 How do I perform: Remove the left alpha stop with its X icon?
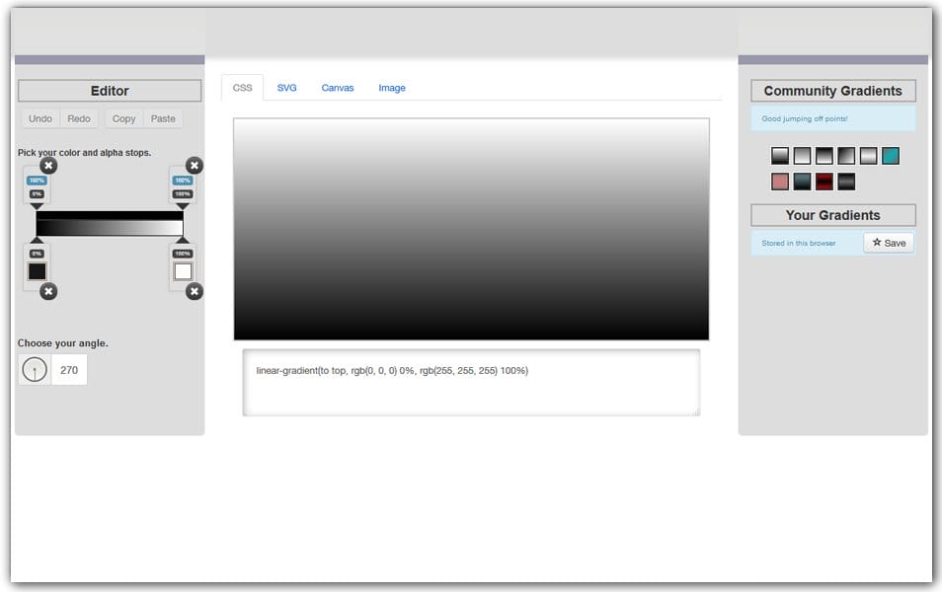click(x=48, y=166)
